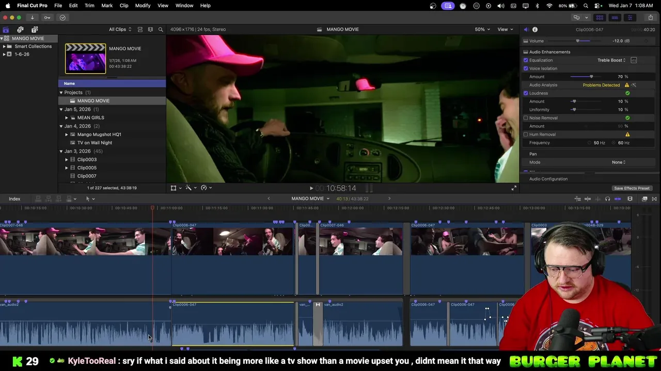The width and height of the screenshot is (661, 371).
Task: Click the Wi-Fi icon in menu bar
Action: [x=549, y=6]
